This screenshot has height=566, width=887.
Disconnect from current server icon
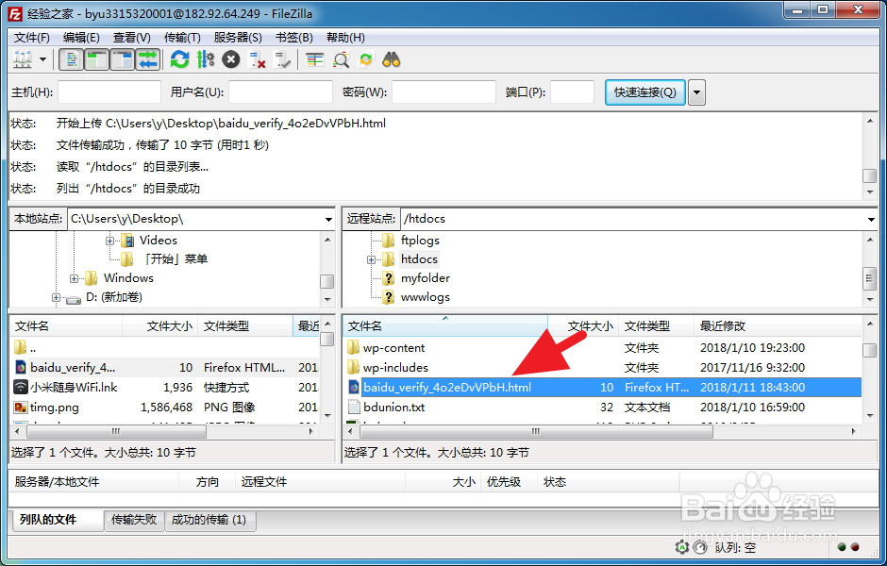[x=257, y=59]
